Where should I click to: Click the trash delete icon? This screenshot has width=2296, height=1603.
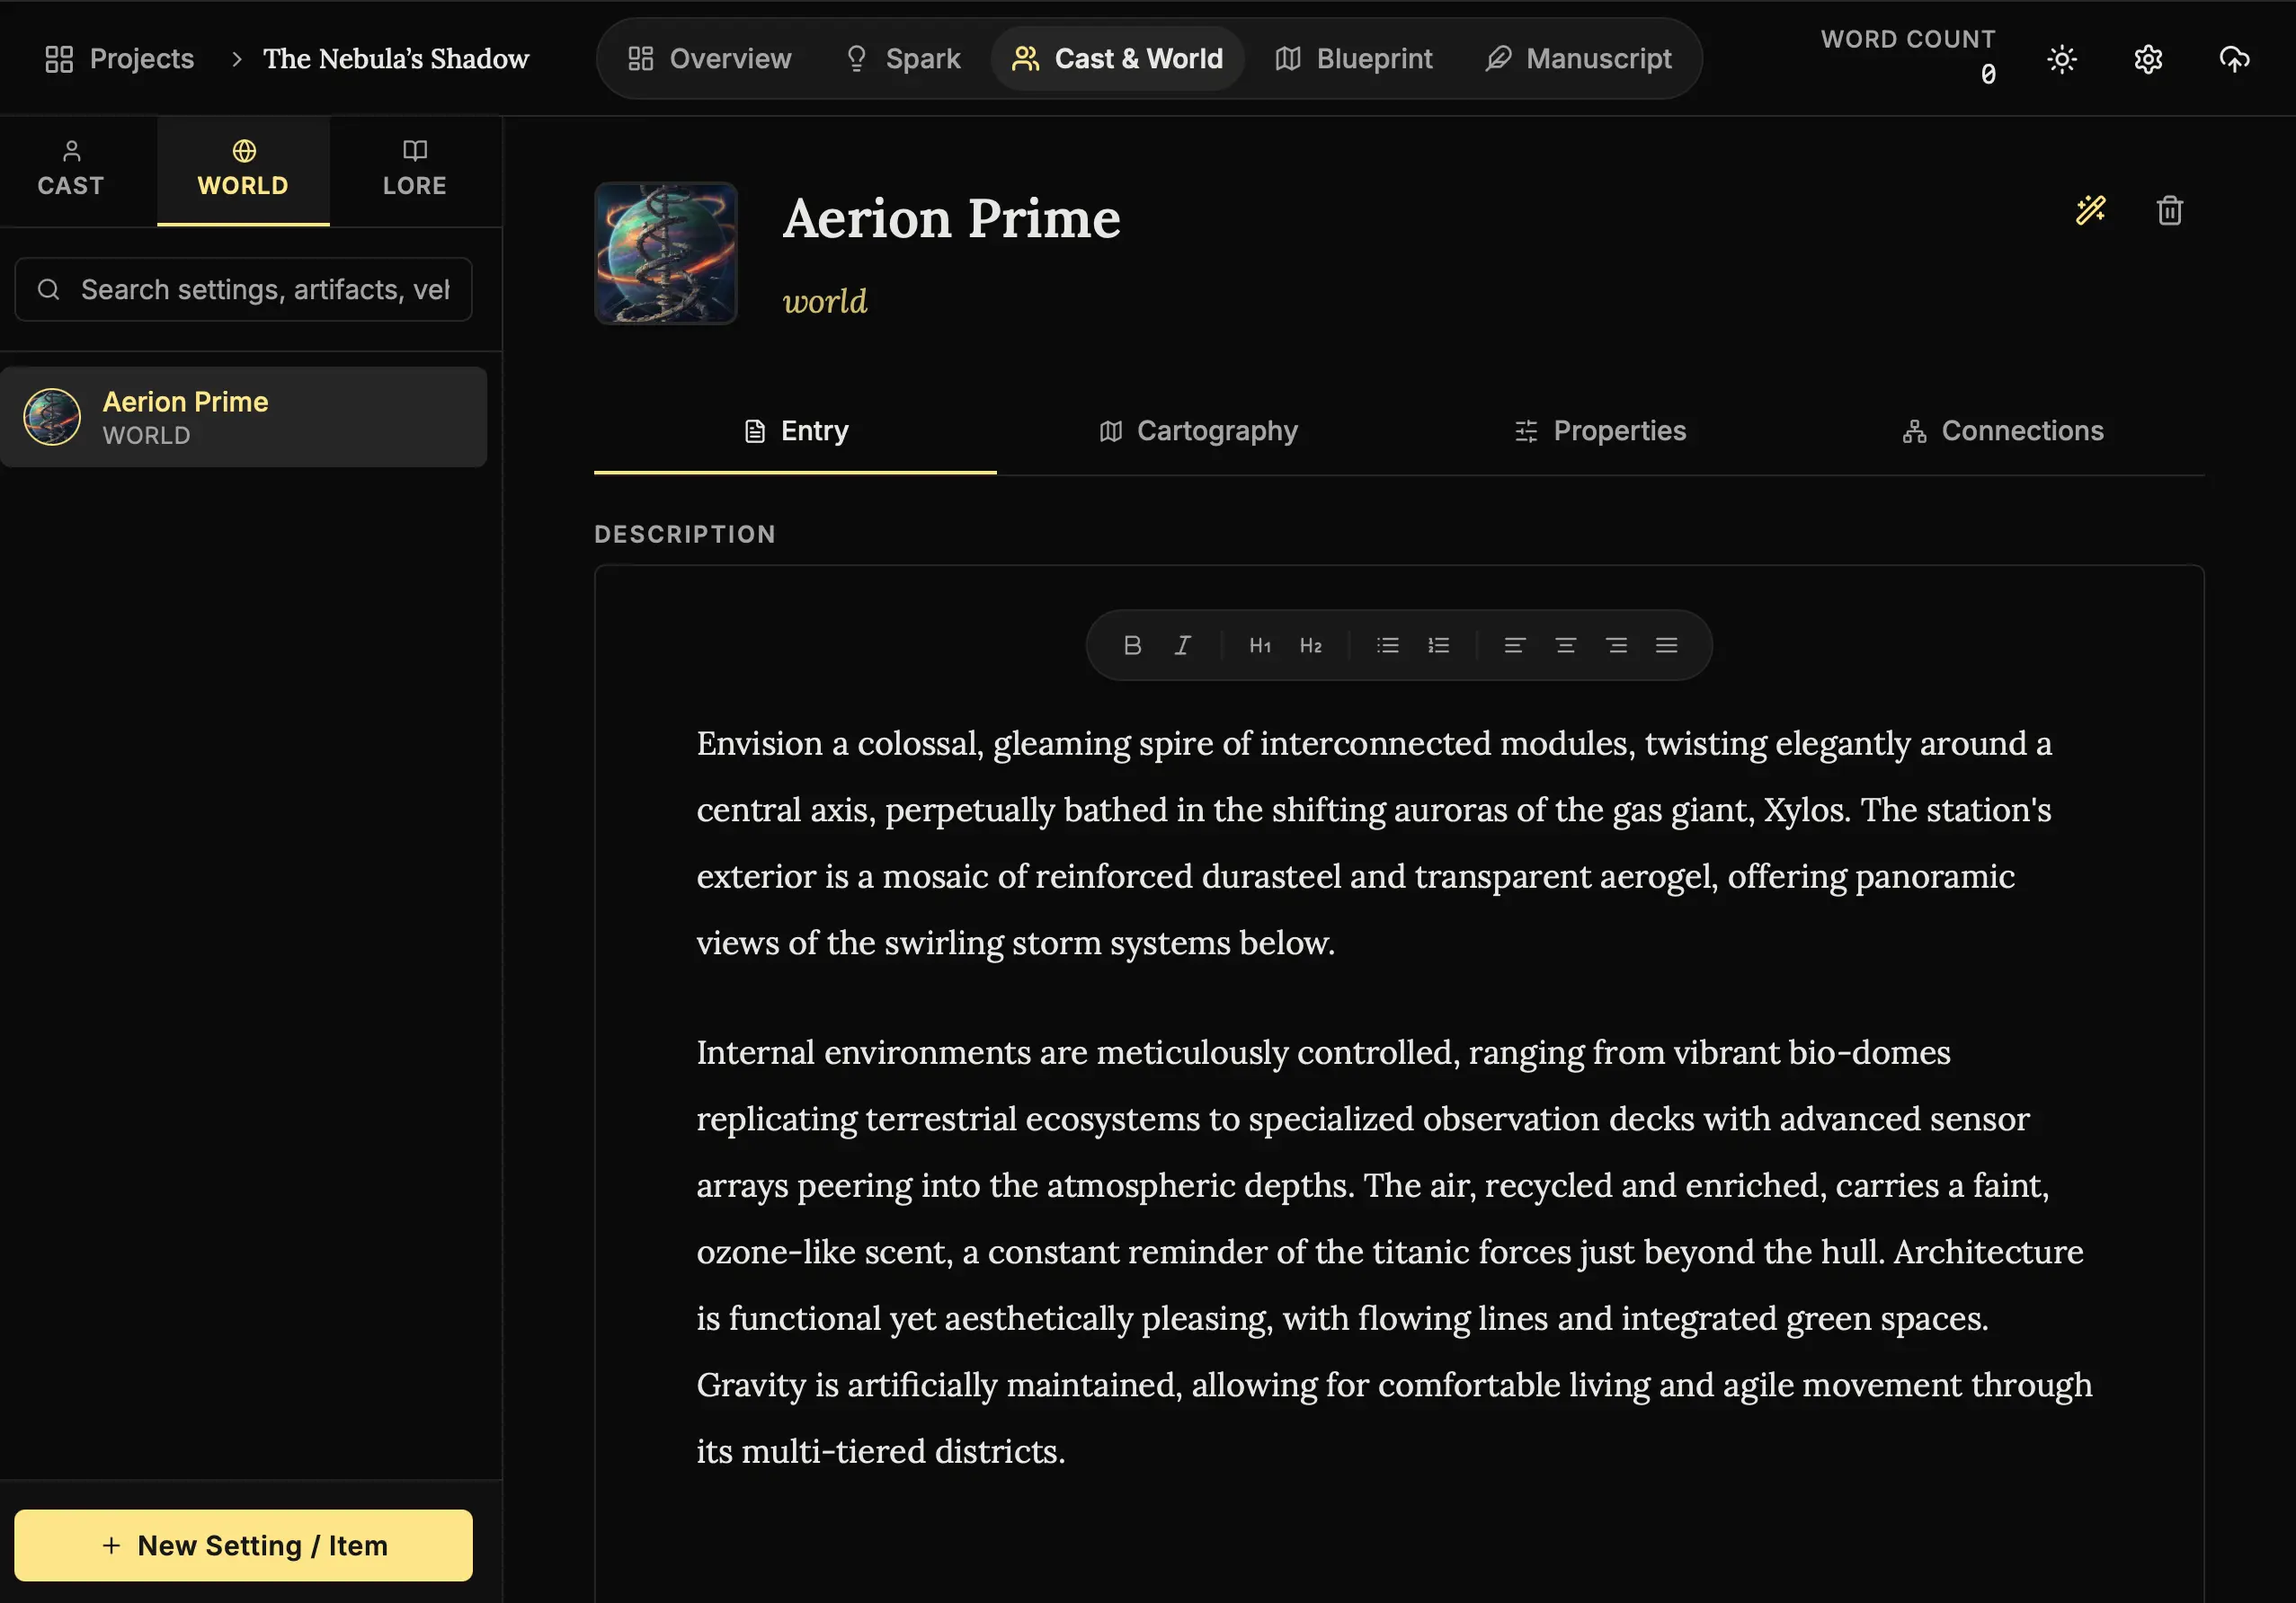coord(2169,211)
